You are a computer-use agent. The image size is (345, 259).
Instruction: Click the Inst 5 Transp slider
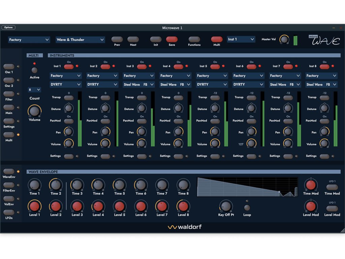click(x=215, y=97)
